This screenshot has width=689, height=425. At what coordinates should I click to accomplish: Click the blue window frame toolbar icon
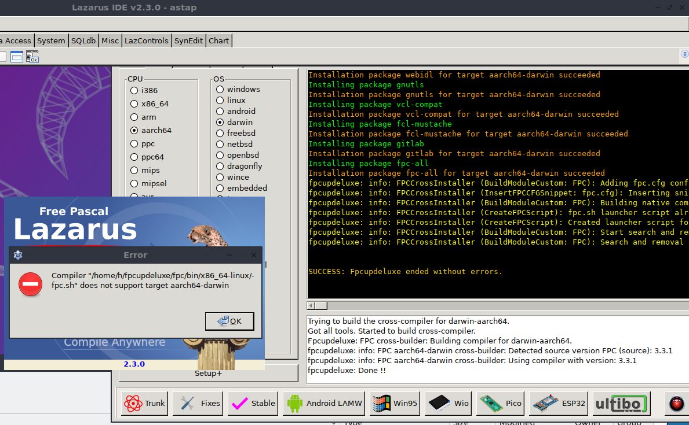[17, 56]
